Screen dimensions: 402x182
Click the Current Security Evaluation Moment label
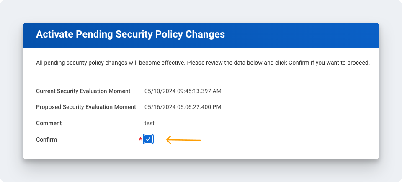point(83,91)
